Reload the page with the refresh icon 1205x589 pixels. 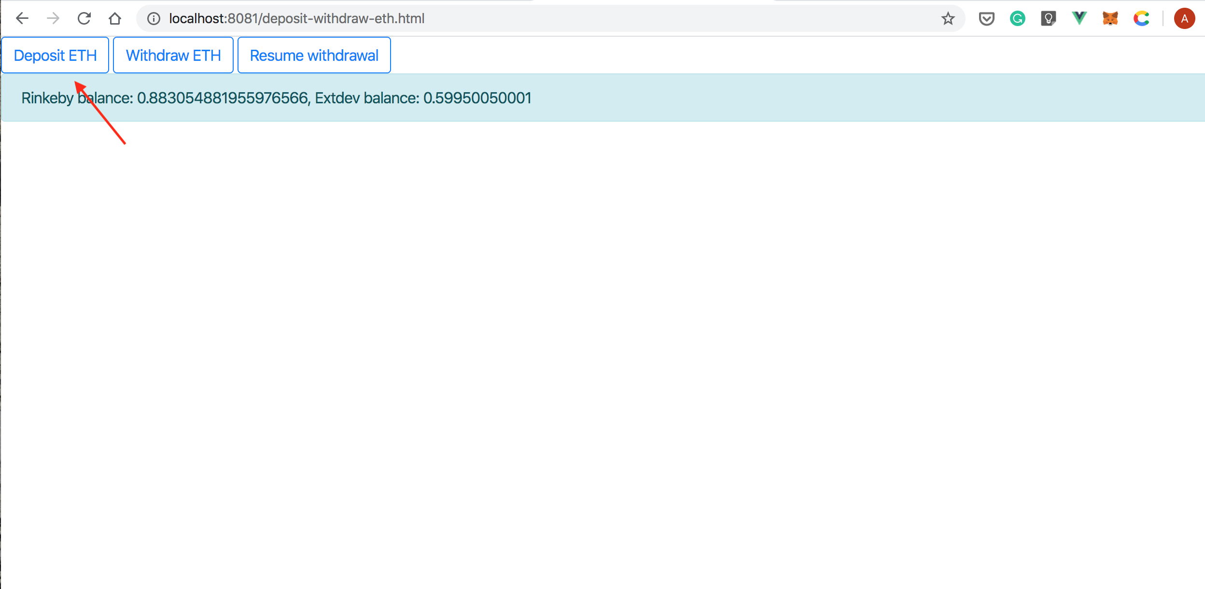click(x=84, y=18)
